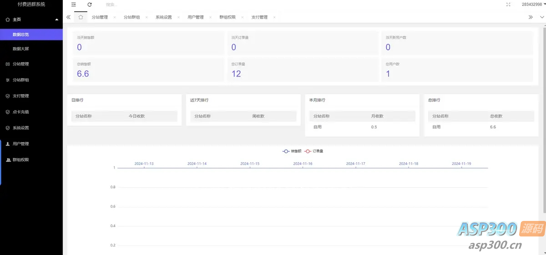
Task: Close the 支付管理 tab
Action: click(x=274, y=17)
